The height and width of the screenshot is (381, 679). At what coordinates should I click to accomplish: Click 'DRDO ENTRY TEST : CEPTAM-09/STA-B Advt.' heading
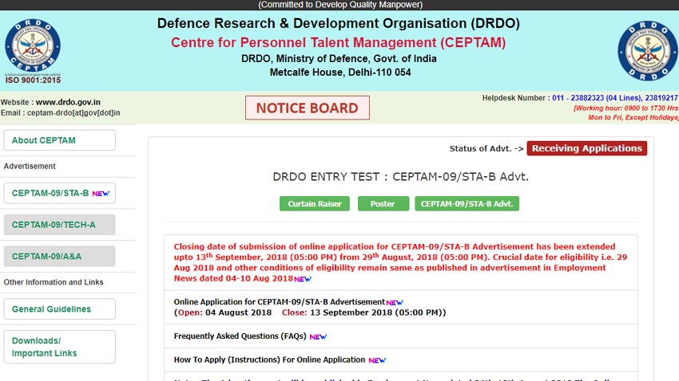click(400, 177)
